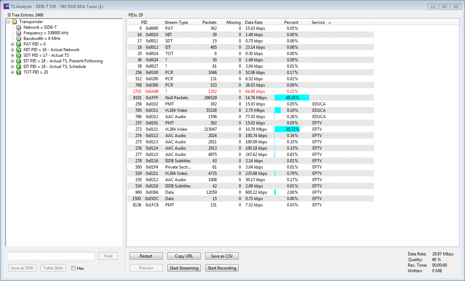Screen dimensions: 465x281
Task: Expand the PAT PID = 0 node
Action: click(x=13, y=44)
